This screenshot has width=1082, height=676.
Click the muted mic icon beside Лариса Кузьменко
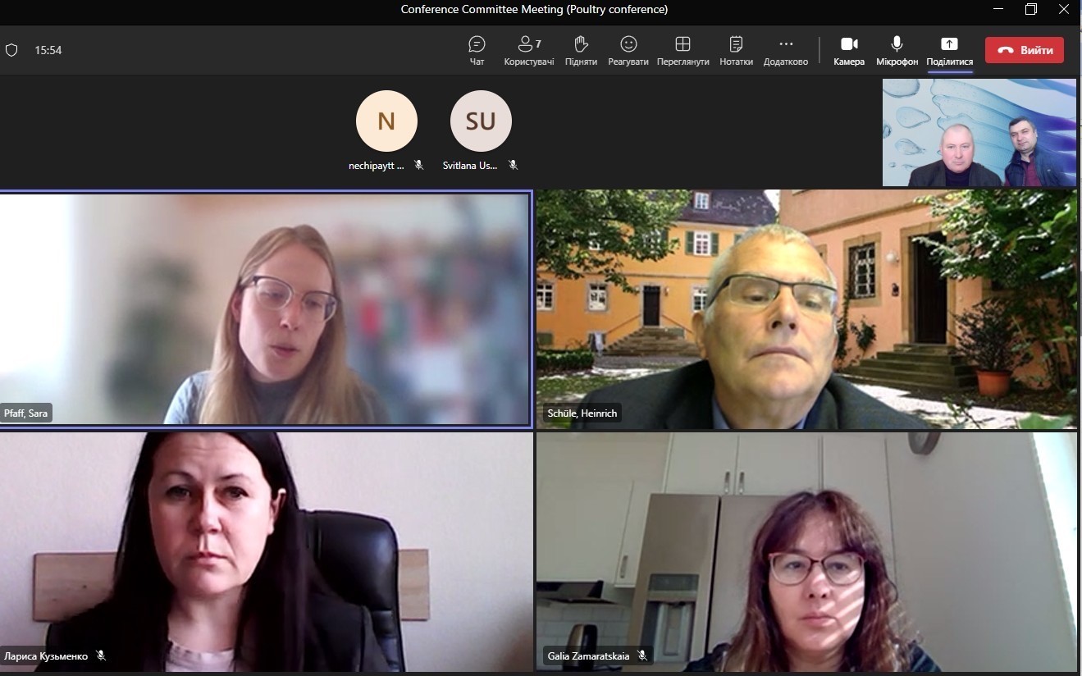click(x=101, y=655)
